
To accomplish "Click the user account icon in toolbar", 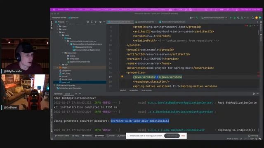I will [191, 18].
